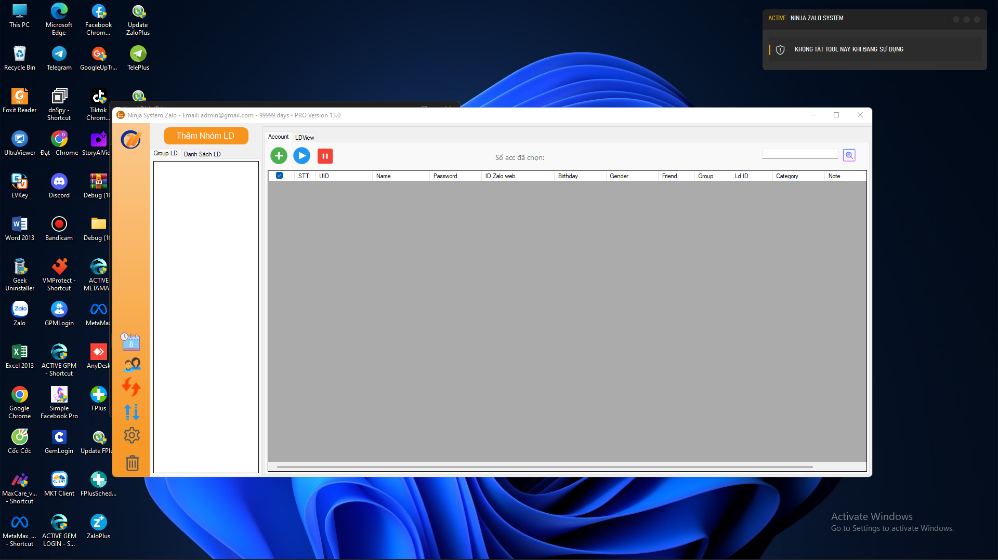Viewport: 998px width, 560px height.
Task: Select the Bandicam desktop icon
Action: pos(59,229)
